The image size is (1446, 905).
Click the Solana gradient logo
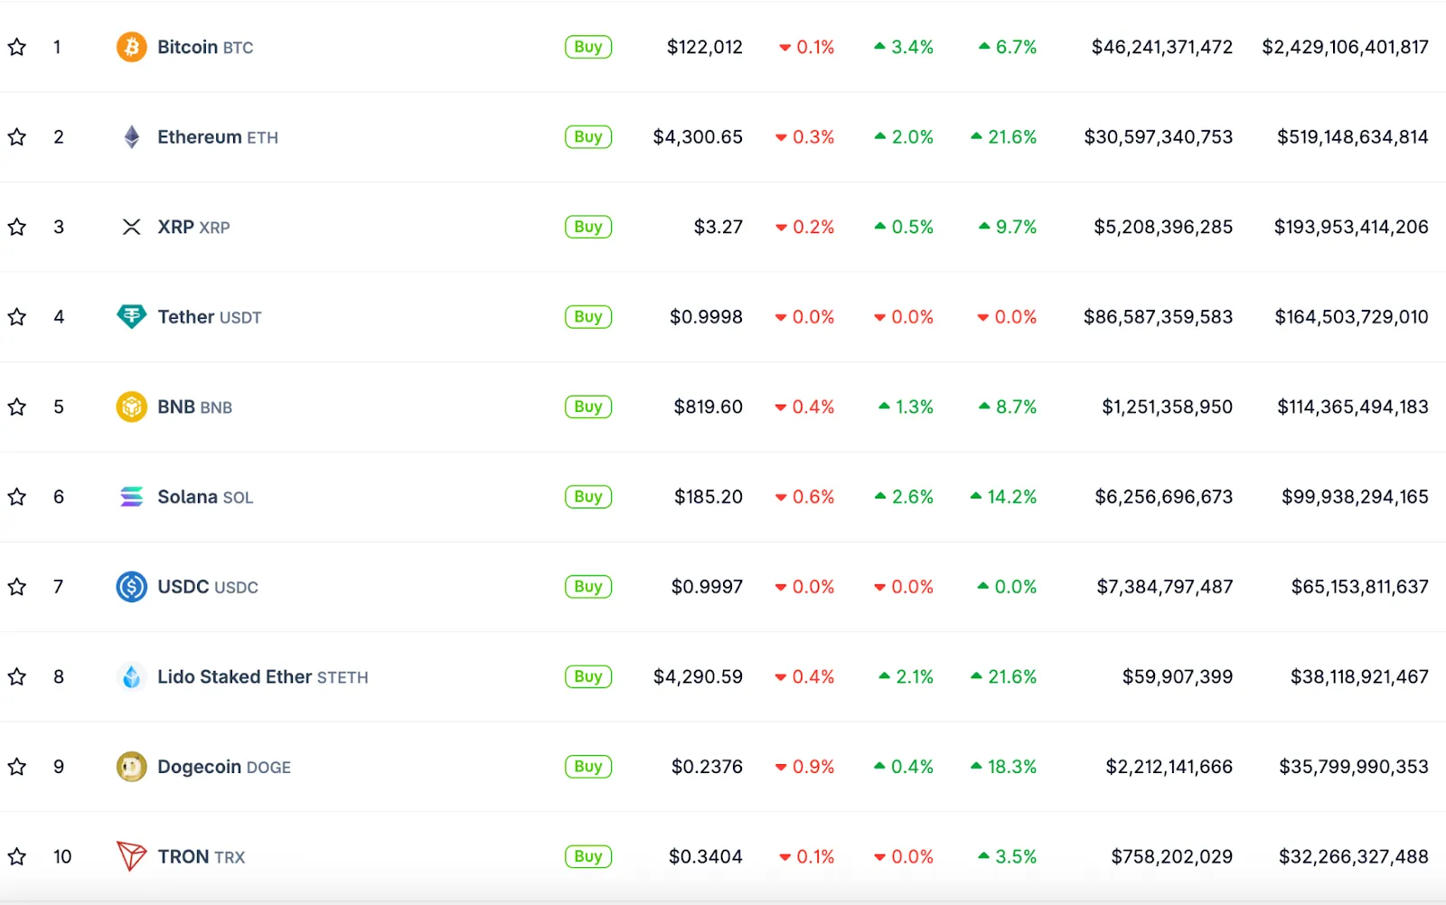point(131,496)
